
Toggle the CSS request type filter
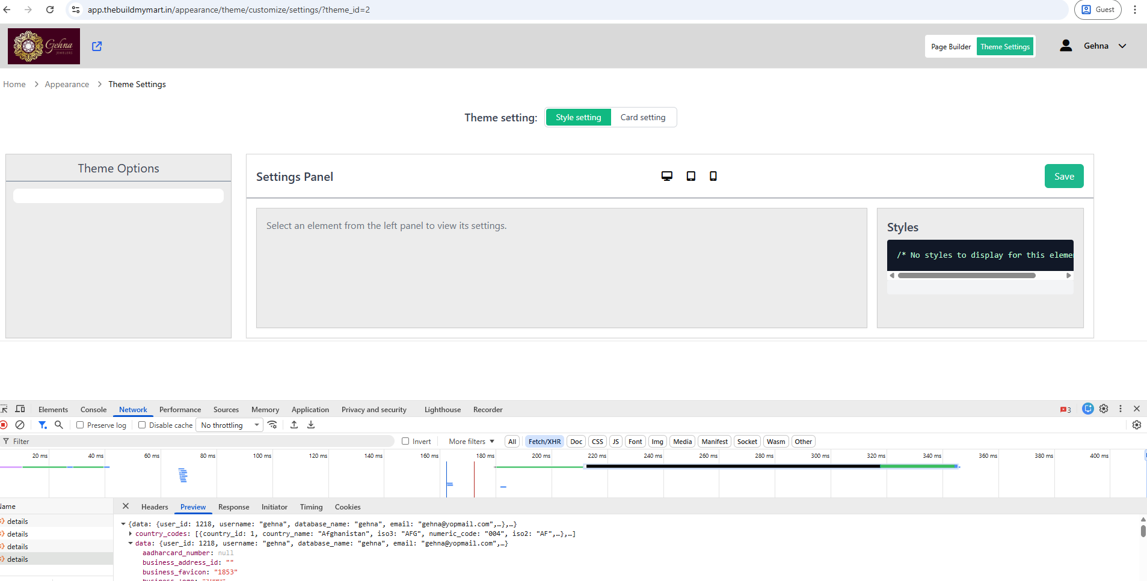(597, 442)
